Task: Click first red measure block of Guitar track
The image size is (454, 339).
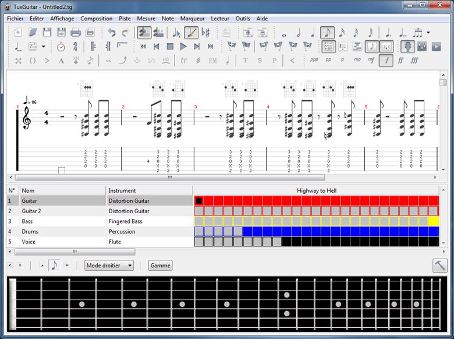Action: pos(199,200)
